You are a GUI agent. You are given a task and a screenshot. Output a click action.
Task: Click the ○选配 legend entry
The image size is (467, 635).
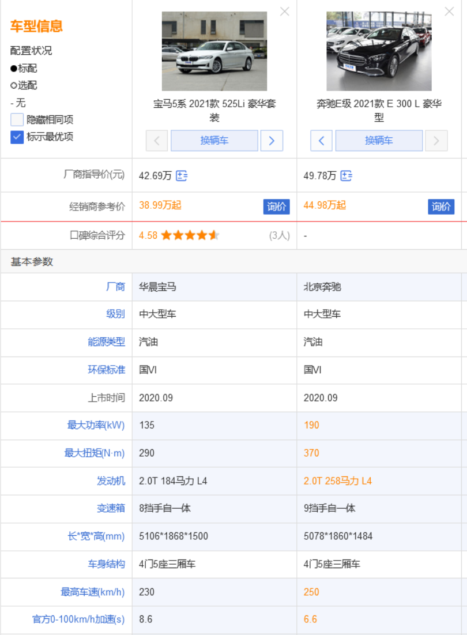point(24,85)
